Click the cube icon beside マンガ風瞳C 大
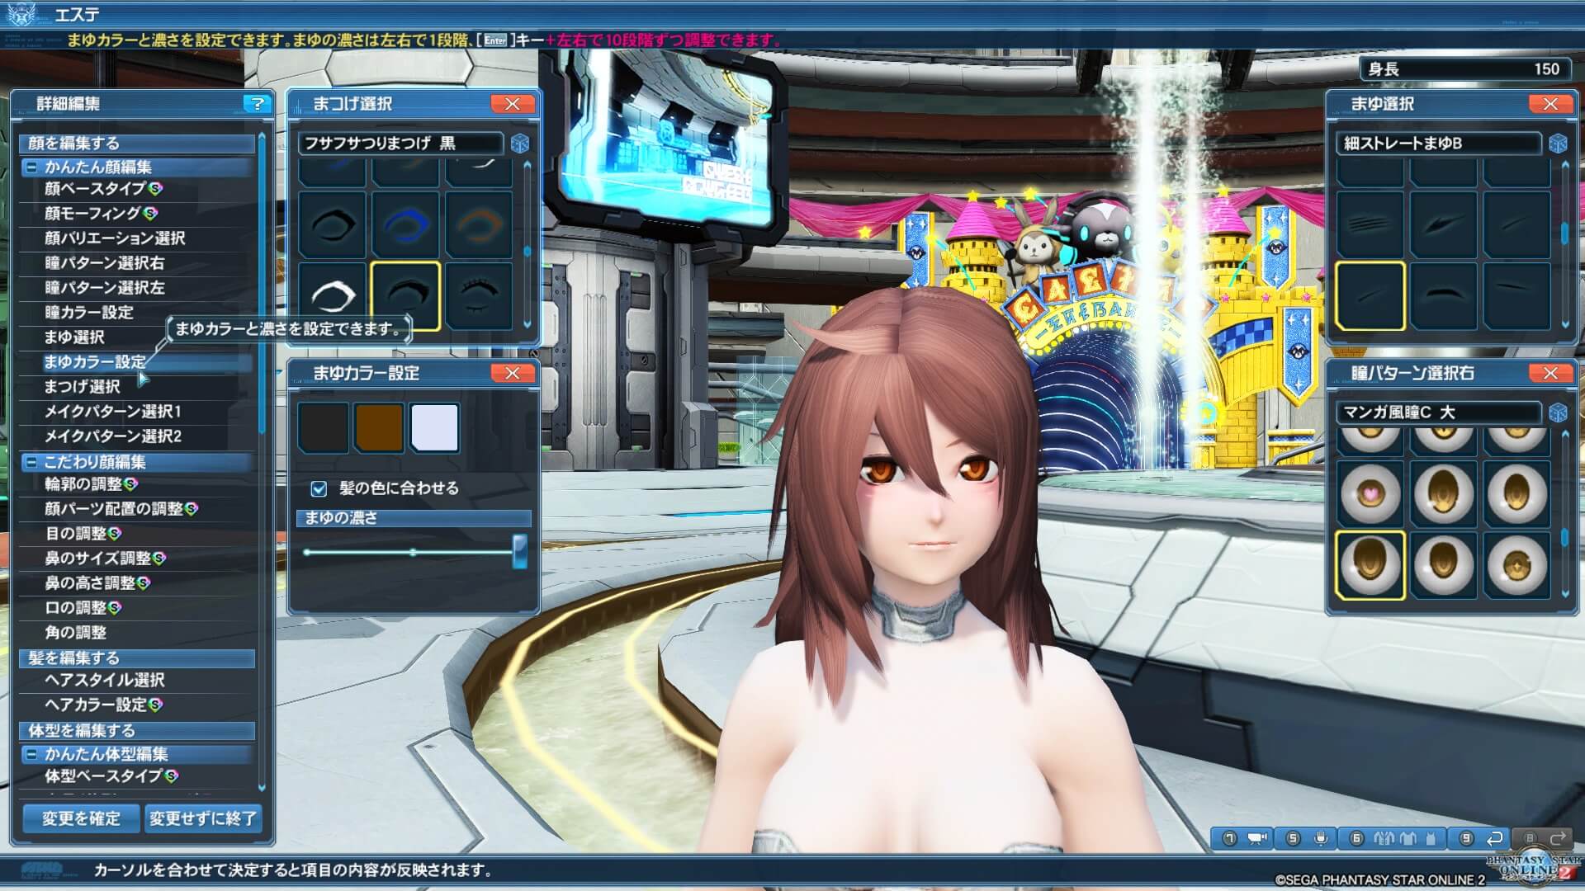Image resolution: width=1585 pixels, height=891 pixels. click(1558, 412)
